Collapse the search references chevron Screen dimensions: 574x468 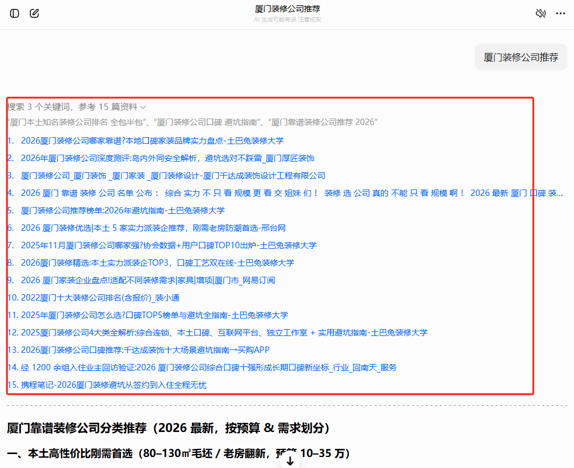pyautogui.click(x=143, y=107)
